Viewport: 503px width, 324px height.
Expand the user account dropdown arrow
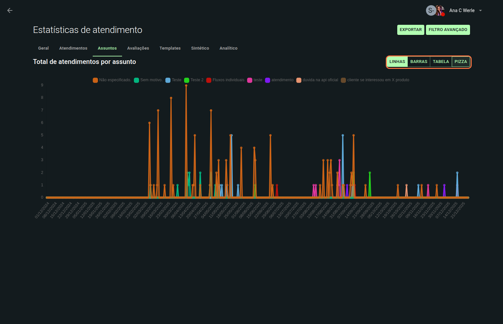point(480,10)
